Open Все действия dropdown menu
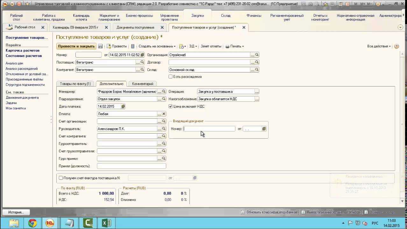The height and width of the screenshot is (229, 407). tap(379, 46)
